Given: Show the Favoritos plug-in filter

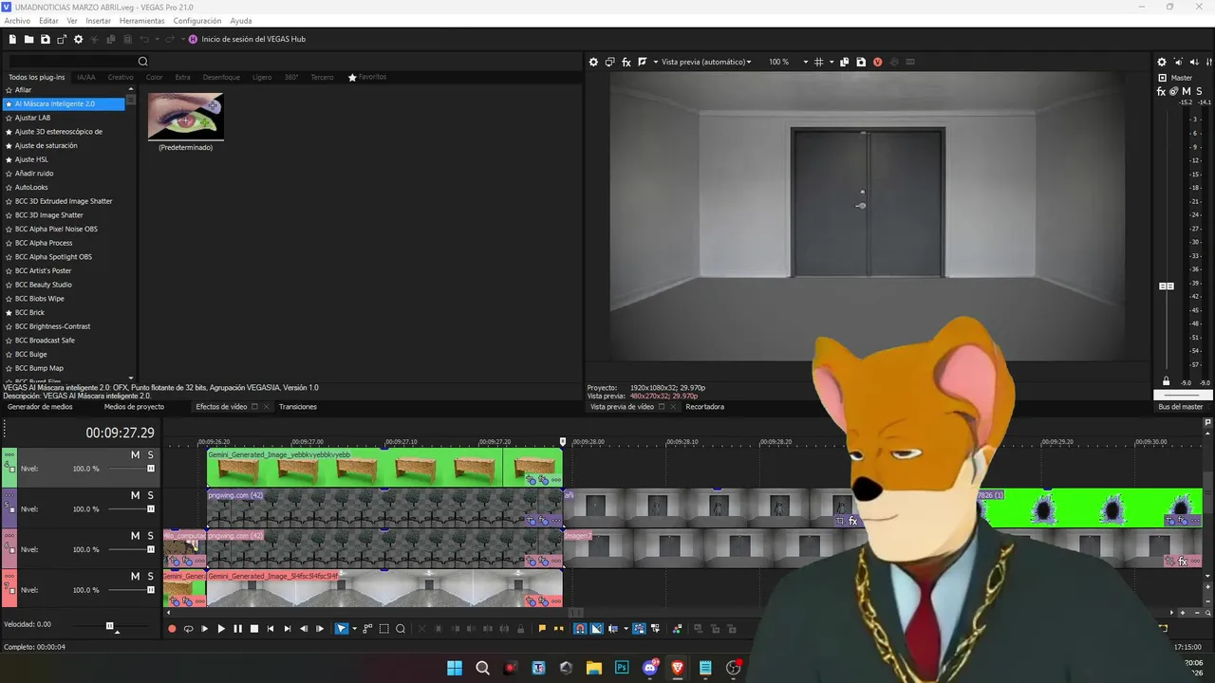Looking at the screenshot, I should point(367,77).
